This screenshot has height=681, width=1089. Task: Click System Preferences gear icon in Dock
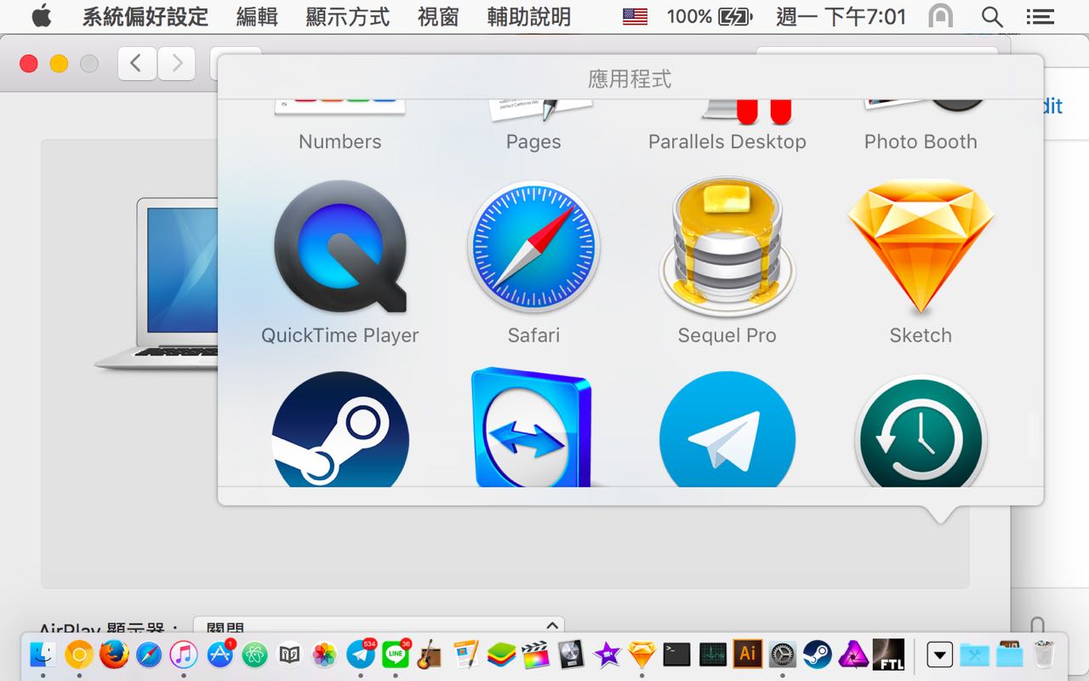[x=783, y=654]
